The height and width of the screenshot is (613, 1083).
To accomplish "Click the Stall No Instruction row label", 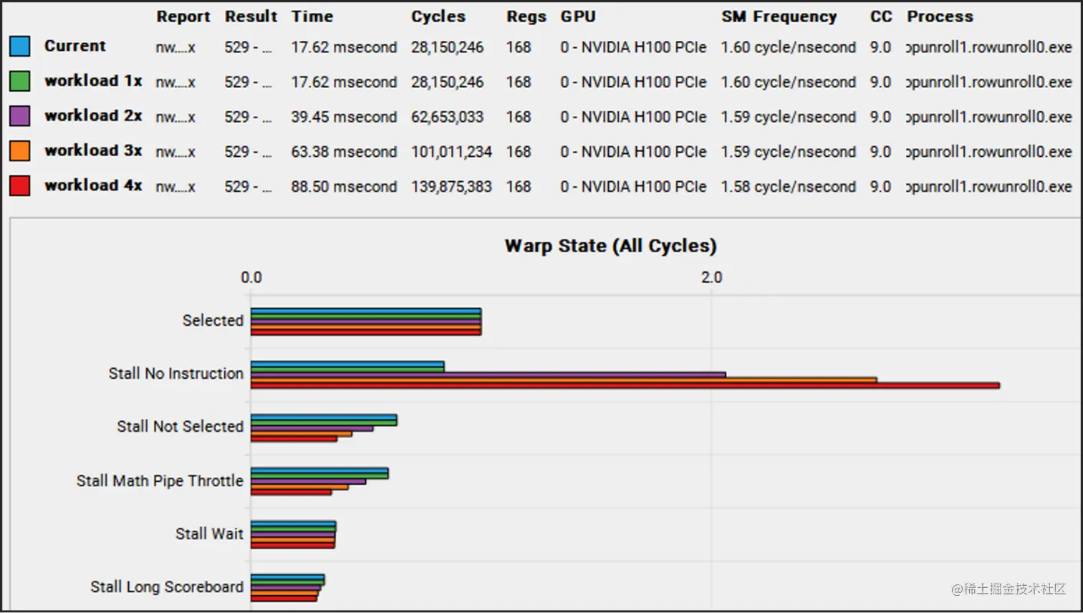I will (x=175, y=373).
